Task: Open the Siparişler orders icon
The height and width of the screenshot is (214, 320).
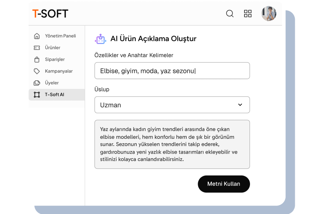Action: tap(37, 59)
